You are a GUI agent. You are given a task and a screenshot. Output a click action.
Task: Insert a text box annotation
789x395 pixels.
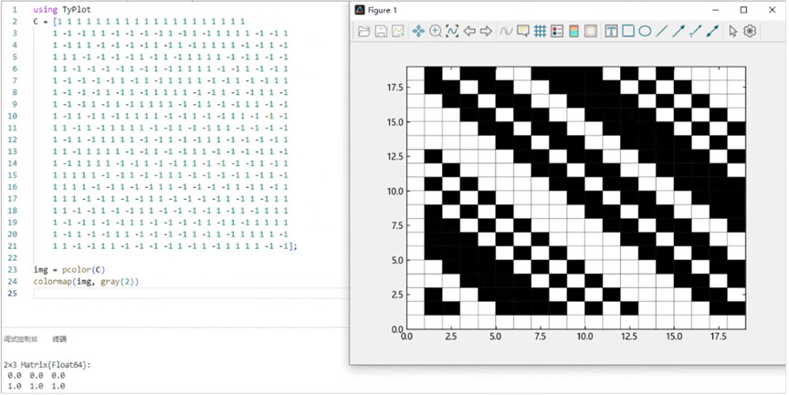(x=611, y=31)
